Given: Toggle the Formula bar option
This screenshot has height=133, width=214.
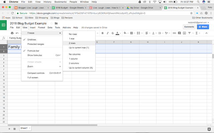Looking at the screenshot, I should [x=42, y=51].
